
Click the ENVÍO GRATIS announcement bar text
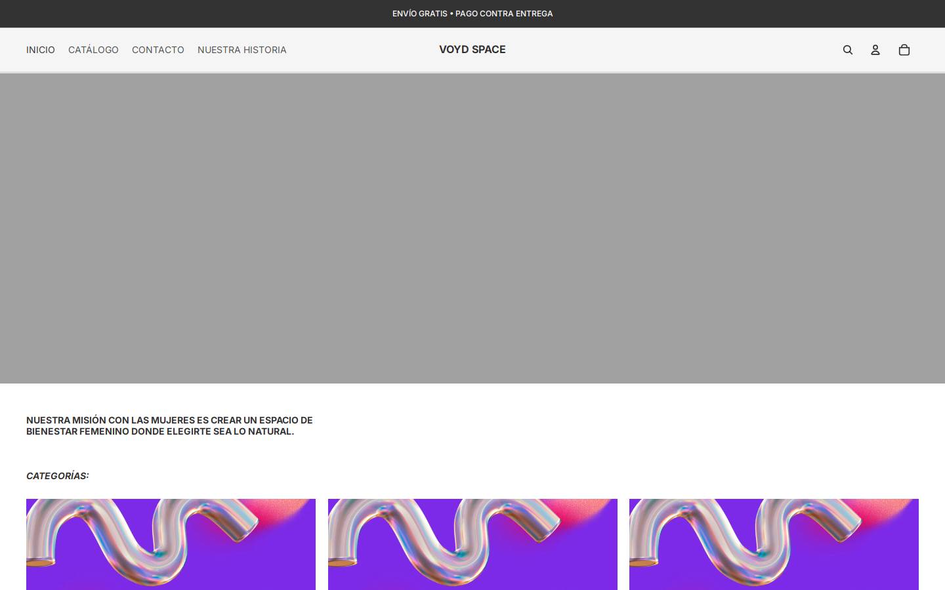pyautogui.click(x=472, y=14)
